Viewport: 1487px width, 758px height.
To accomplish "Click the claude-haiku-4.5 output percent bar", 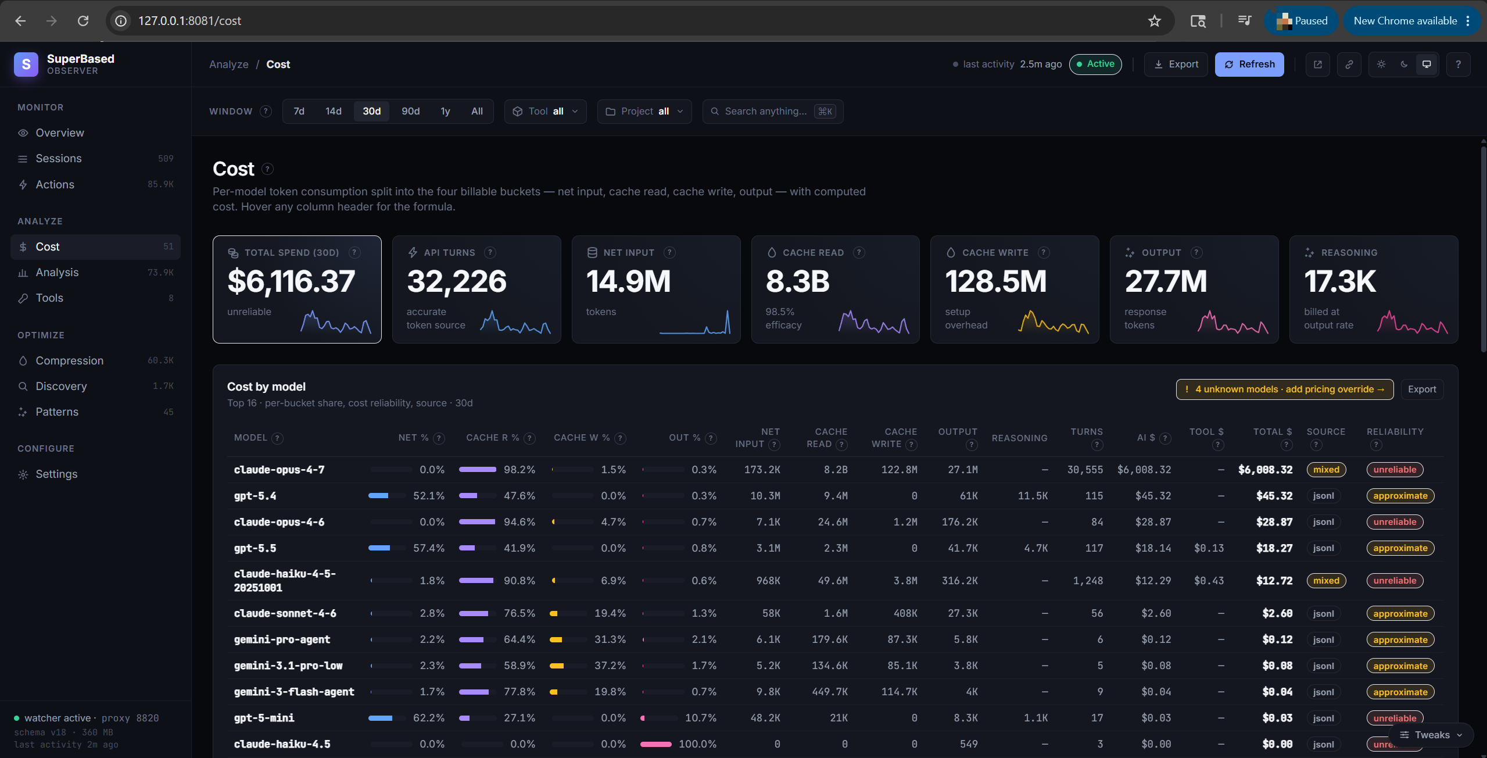I will [656, 744].
